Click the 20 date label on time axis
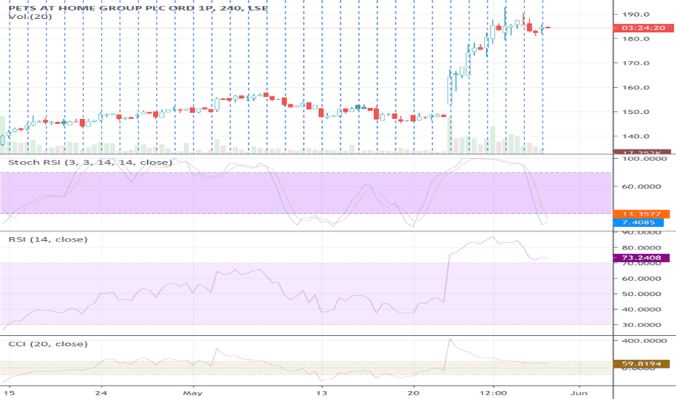Viewport: 676px width, 399px height. tap(414, 393)
